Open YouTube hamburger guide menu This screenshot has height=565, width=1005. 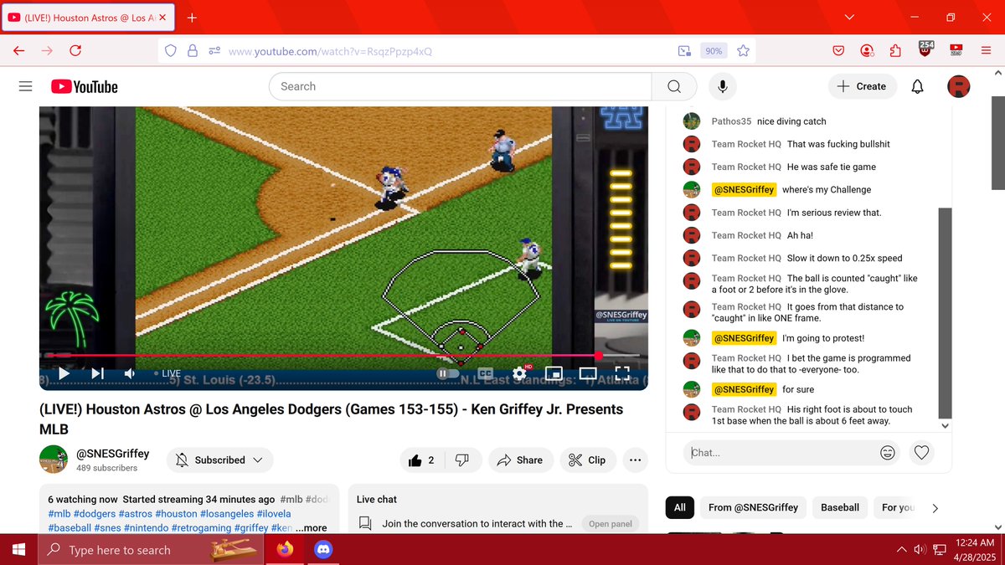25,86
